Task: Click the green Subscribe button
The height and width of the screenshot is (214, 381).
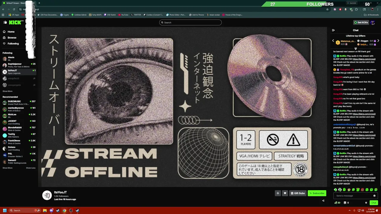Action: 317,193
